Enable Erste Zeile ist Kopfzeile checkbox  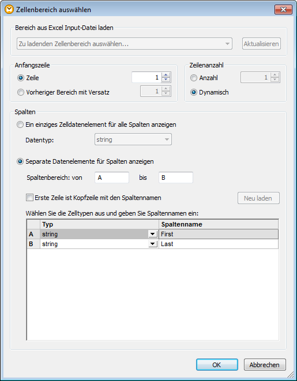(29, 198)
